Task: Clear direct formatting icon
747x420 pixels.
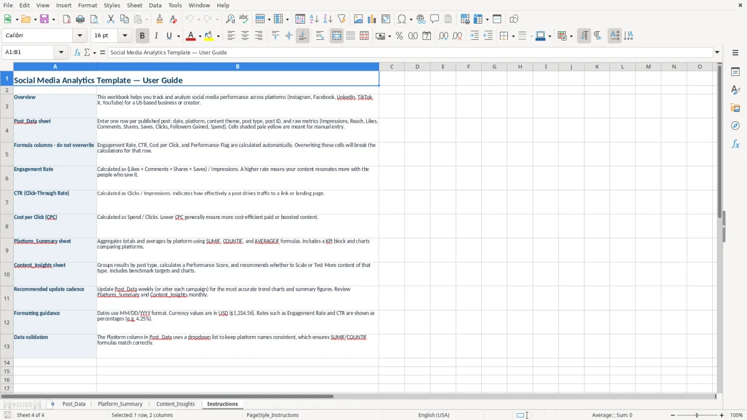Action: click(x=173, y=19)
